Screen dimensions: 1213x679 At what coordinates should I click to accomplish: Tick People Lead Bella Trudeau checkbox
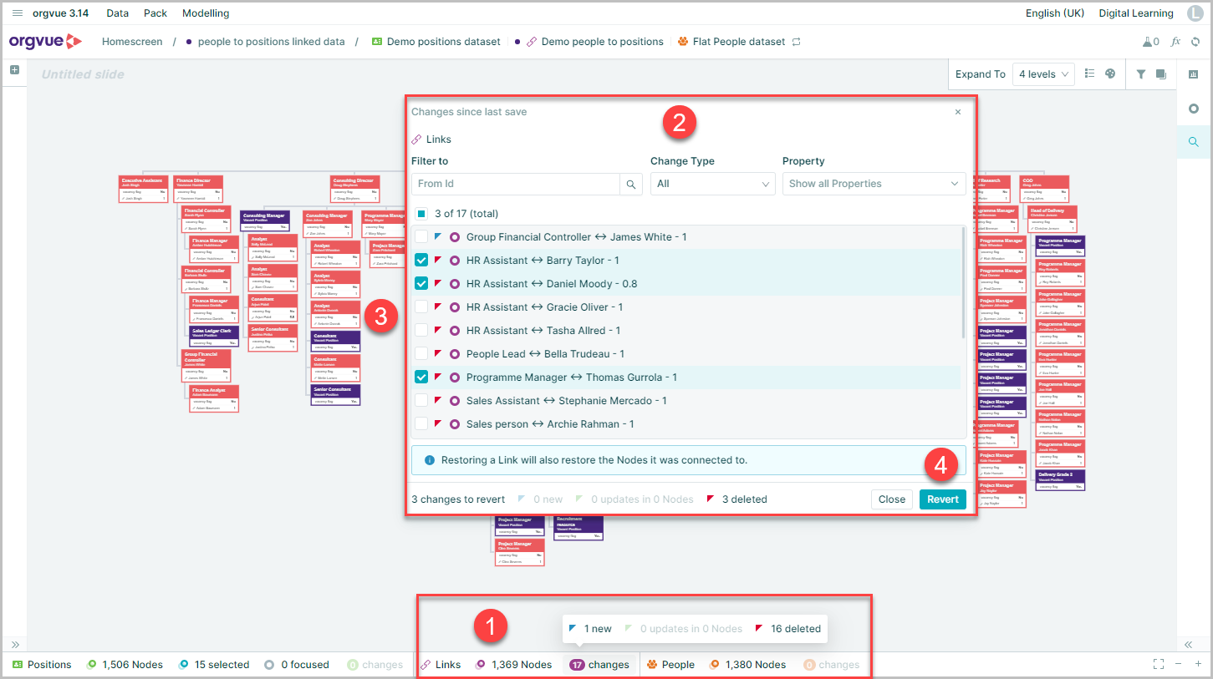point(421,354)
